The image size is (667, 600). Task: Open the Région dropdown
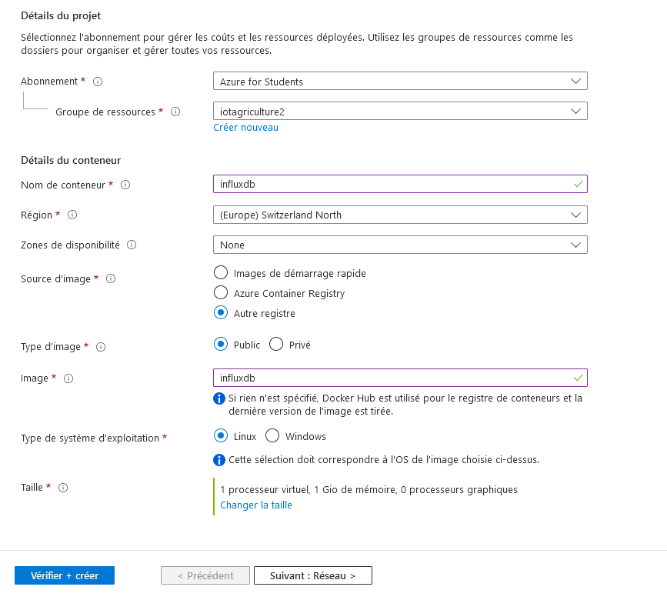[400, 215]
